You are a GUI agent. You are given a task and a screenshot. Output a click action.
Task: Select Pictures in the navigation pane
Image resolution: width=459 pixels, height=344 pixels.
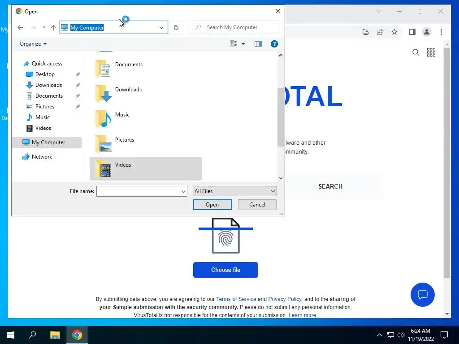pos(45,107)
